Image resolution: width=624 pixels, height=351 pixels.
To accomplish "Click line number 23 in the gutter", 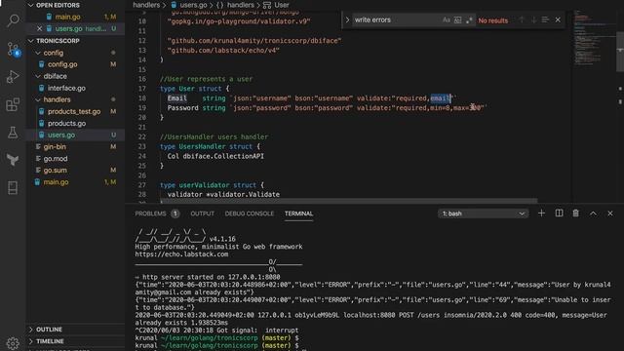I will click(x=142, y=146).
